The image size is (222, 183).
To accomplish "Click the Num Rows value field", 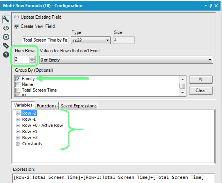I will point(22,59).
